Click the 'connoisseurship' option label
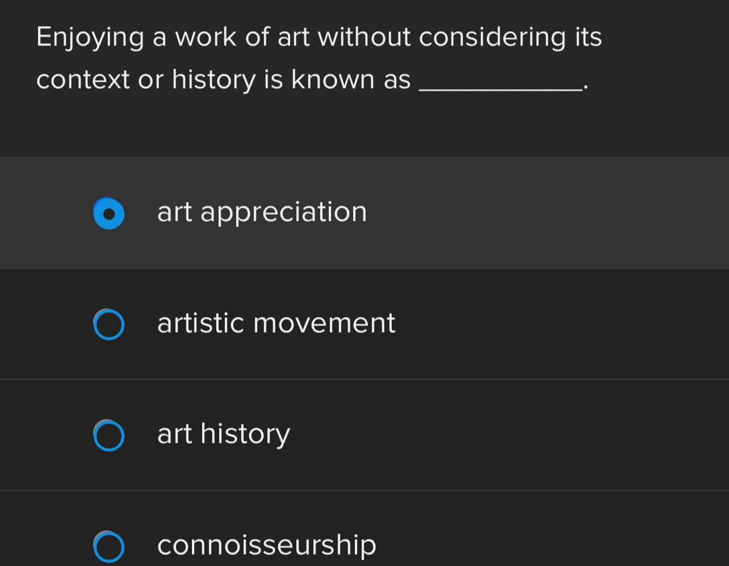The width and height of the screenshot is (729, 566). coord(267,544)
